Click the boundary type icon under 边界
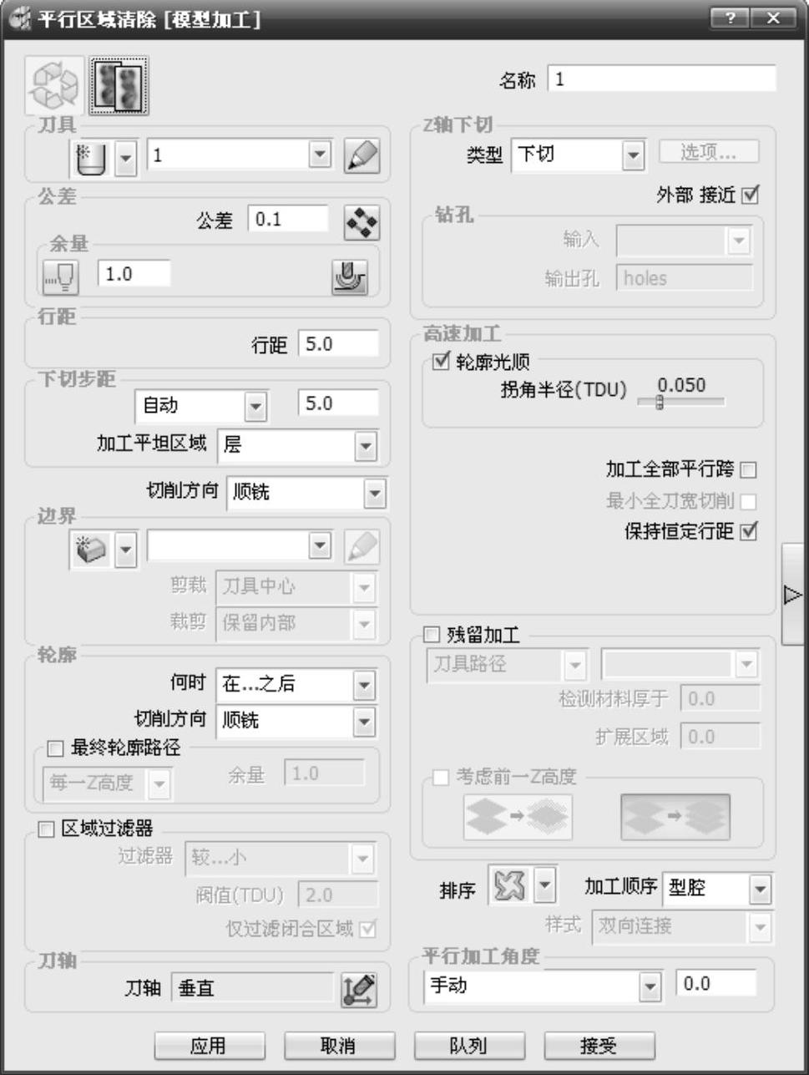Screen dimensions: 809x1075 point(92,550)
